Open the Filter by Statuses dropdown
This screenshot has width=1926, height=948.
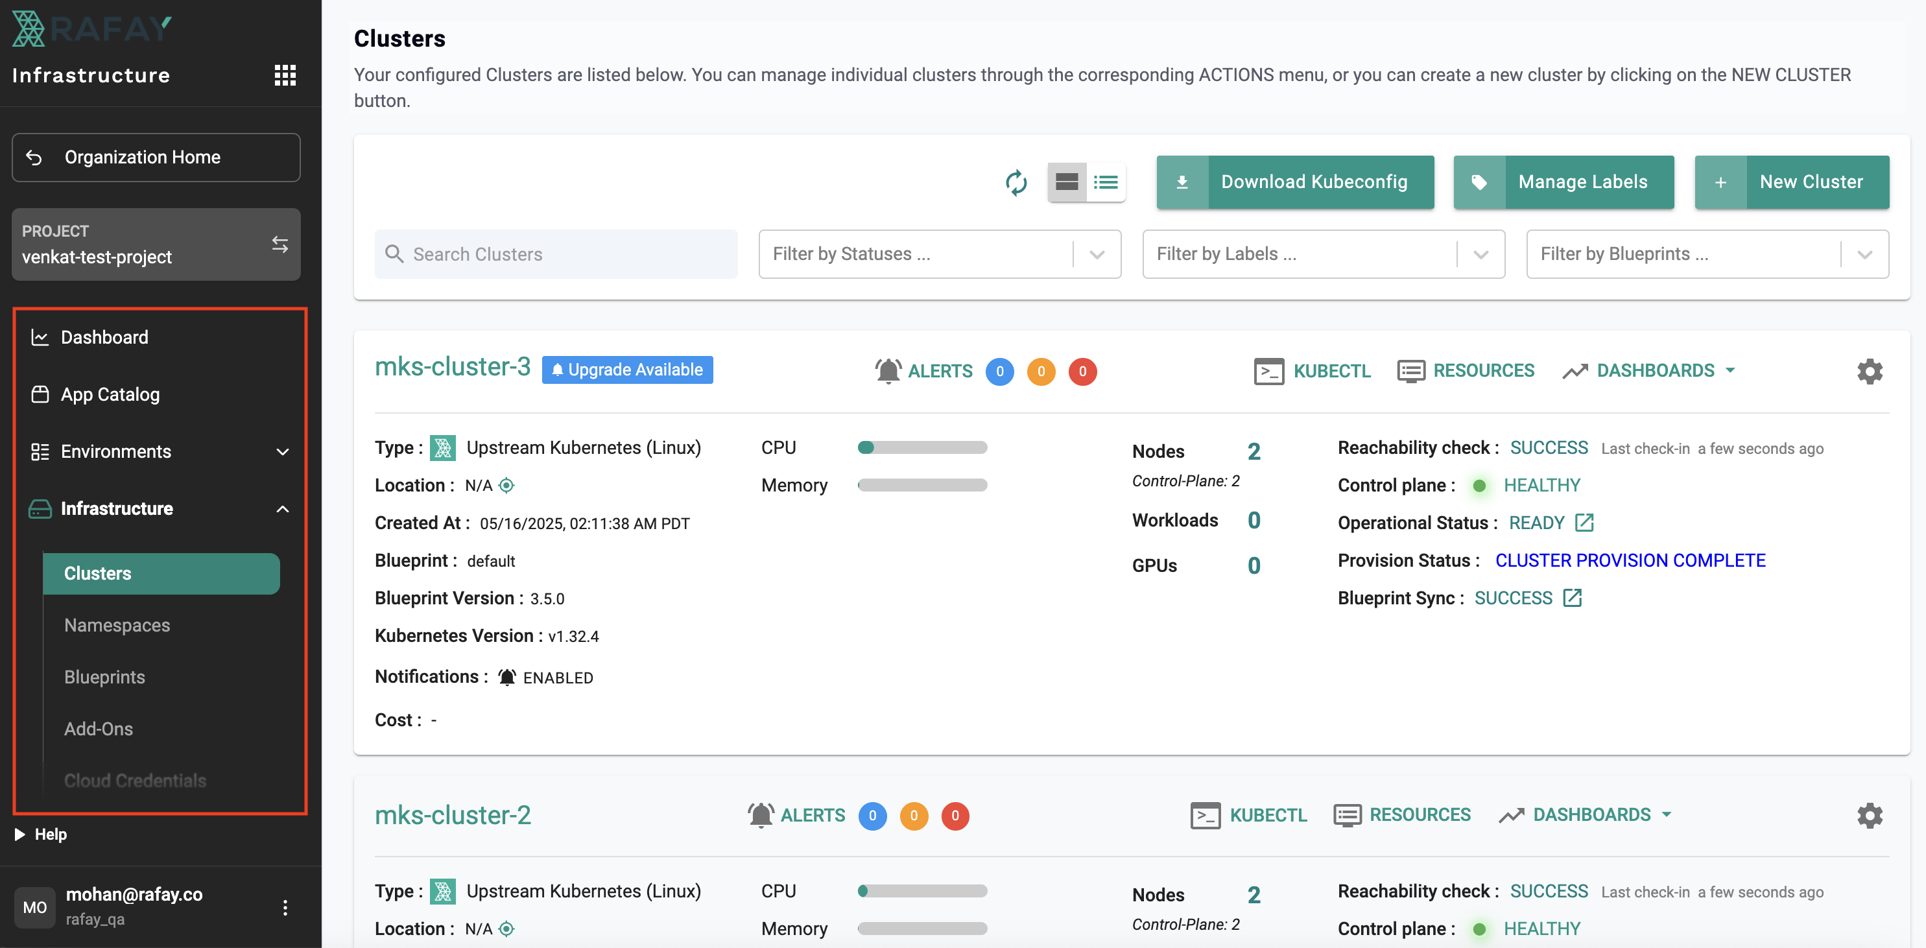point(940,254)
